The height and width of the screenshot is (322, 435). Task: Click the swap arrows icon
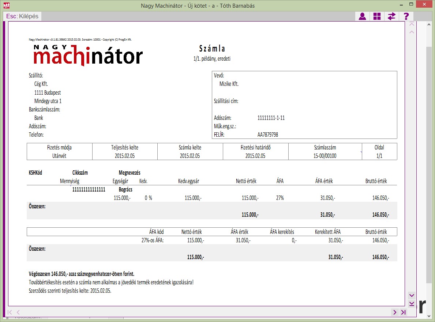[391, 16]
